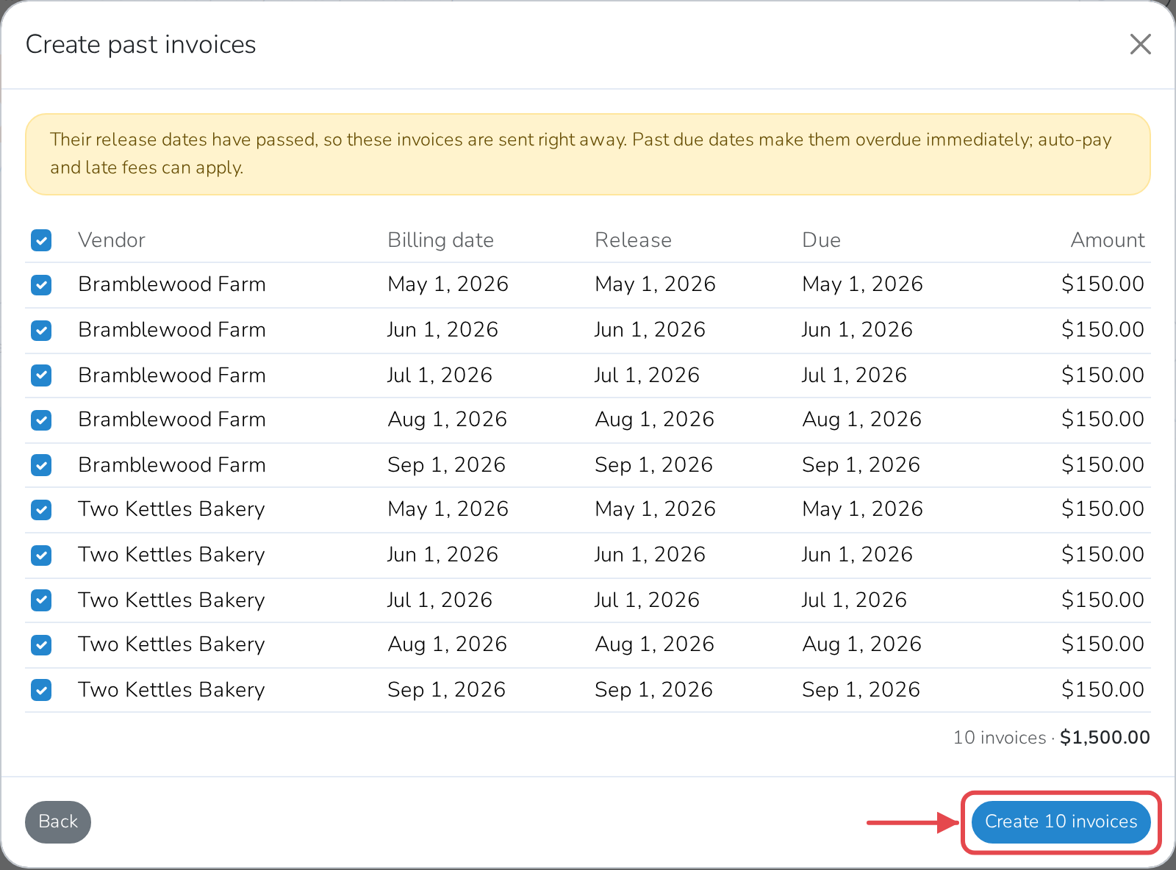
Task: Click the Release column header
Action: 633,240
